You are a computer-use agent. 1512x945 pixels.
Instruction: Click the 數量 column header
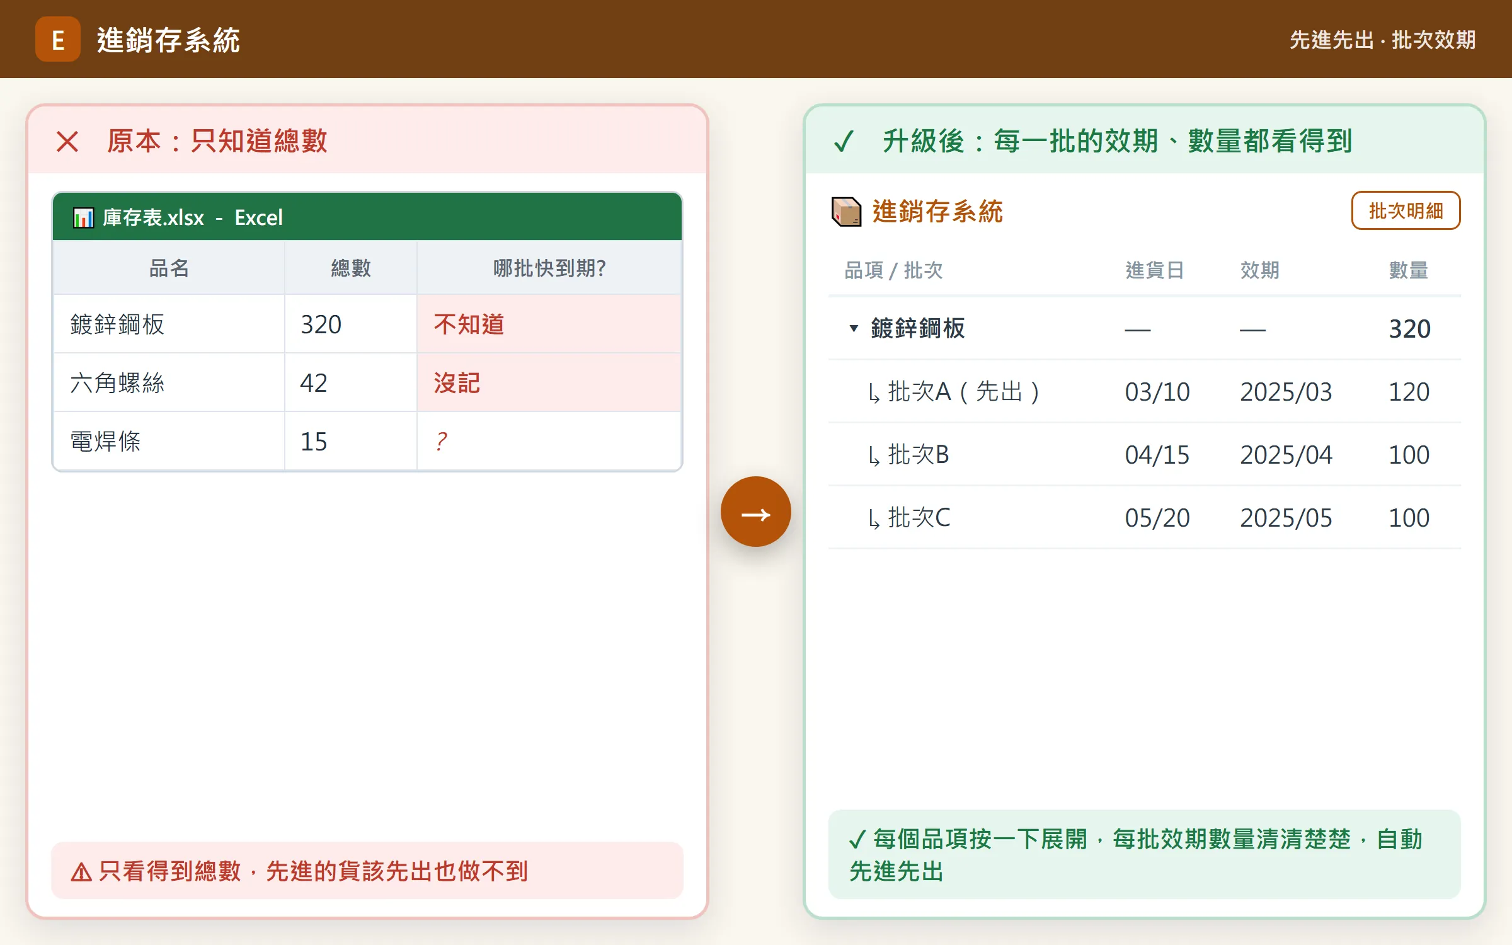[1409, 270]
